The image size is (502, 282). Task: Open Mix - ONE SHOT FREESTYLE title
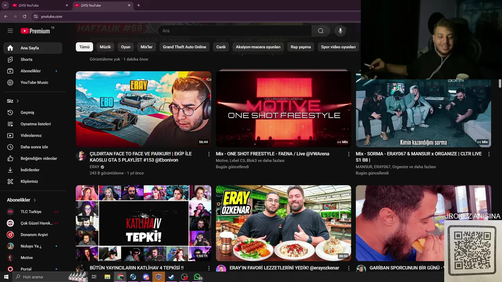pos(273,154)
